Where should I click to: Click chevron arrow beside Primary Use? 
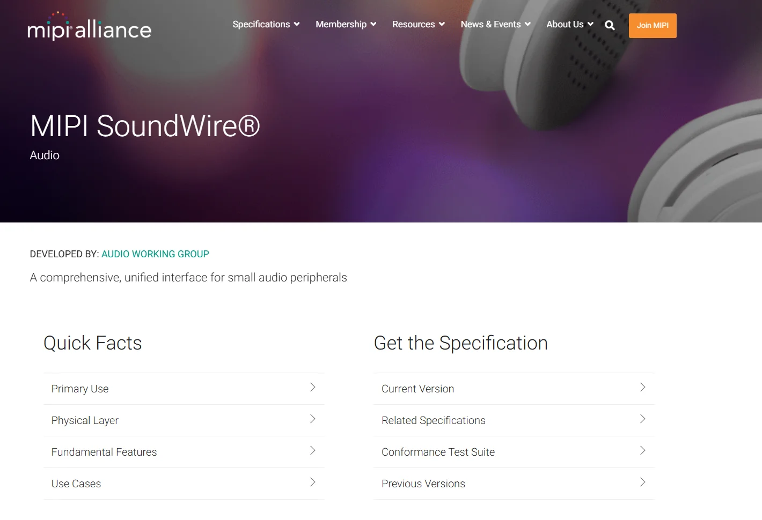[312, 388]
